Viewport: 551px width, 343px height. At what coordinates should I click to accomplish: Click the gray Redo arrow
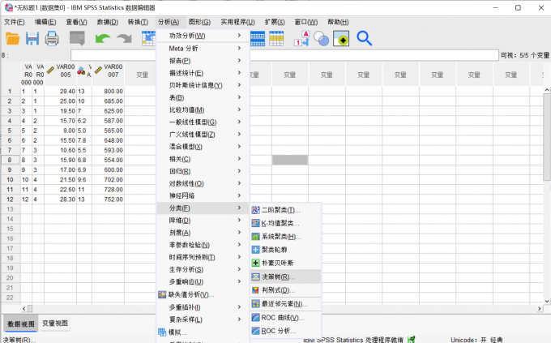pyautogui.click(x=124, y=38)
